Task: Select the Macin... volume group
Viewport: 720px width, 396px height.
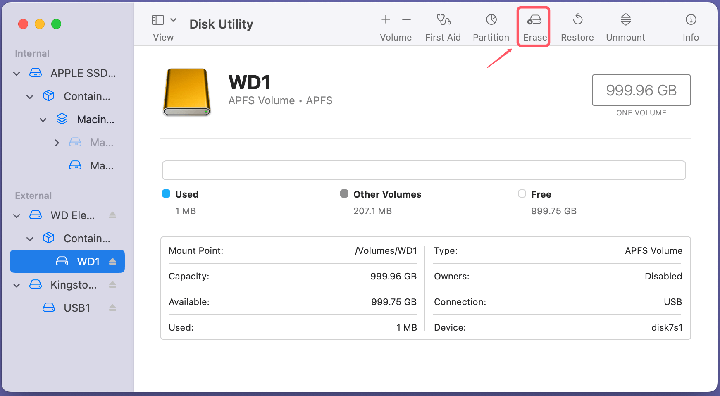Action: pos(95,119)
